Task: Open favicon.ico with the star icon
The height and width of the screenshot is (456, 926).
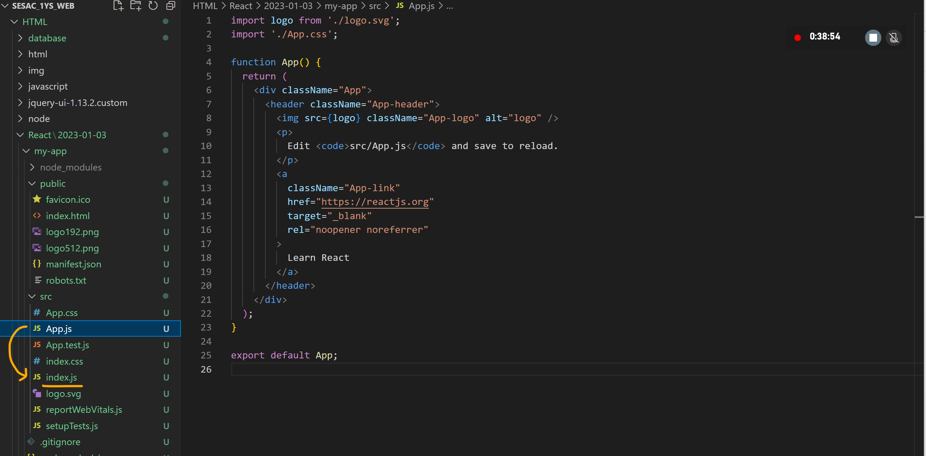Action: tap(68, 200)
